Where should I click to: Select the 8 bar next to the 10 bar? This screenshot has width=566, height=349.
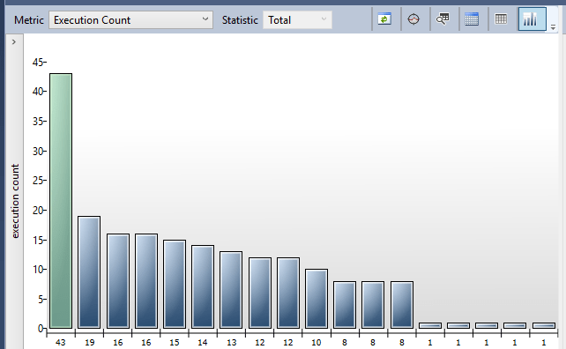pos(345,305)
